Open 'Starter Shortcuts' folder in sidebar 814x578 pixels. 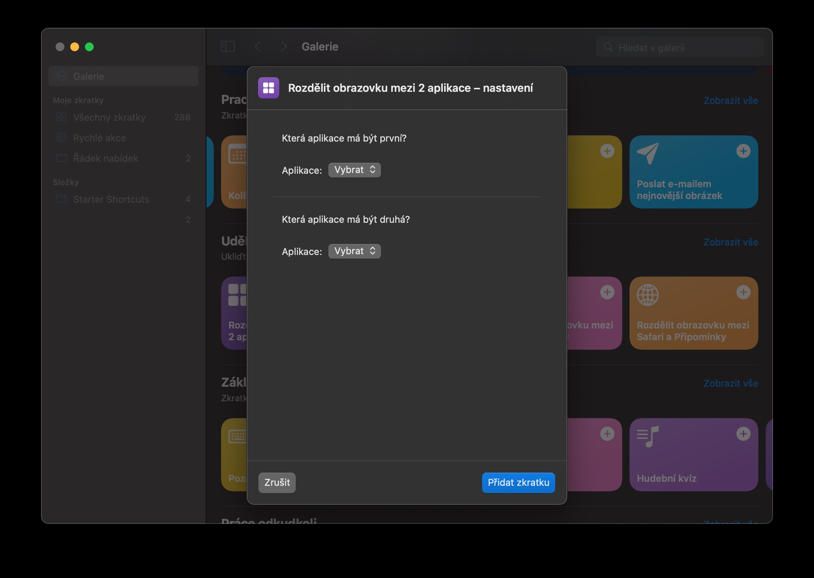coord(111,199)
